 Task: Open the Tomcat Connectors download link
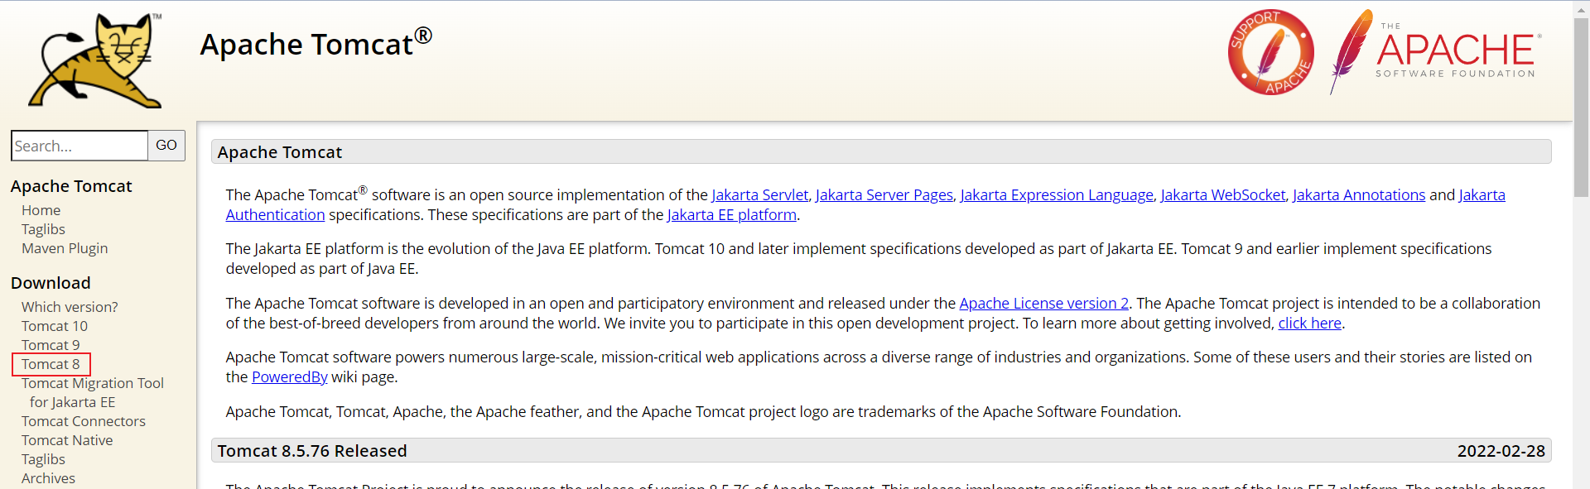point(84,421)
